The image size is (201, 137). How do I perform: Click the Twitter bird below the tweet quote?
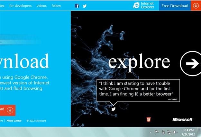click(113, 109)
